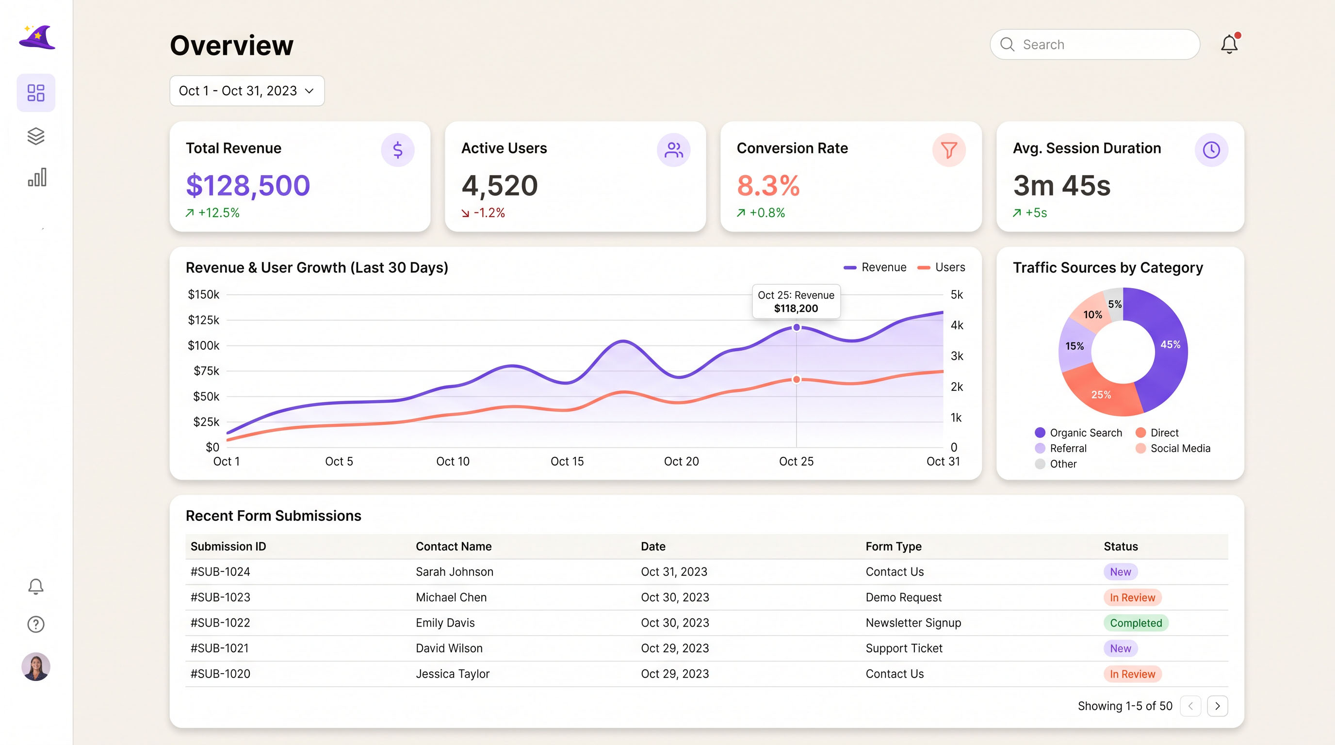Click the -1.2% downward trend arrow
The width and height of the screenshot is (1335, 745).
pos(465,213)
